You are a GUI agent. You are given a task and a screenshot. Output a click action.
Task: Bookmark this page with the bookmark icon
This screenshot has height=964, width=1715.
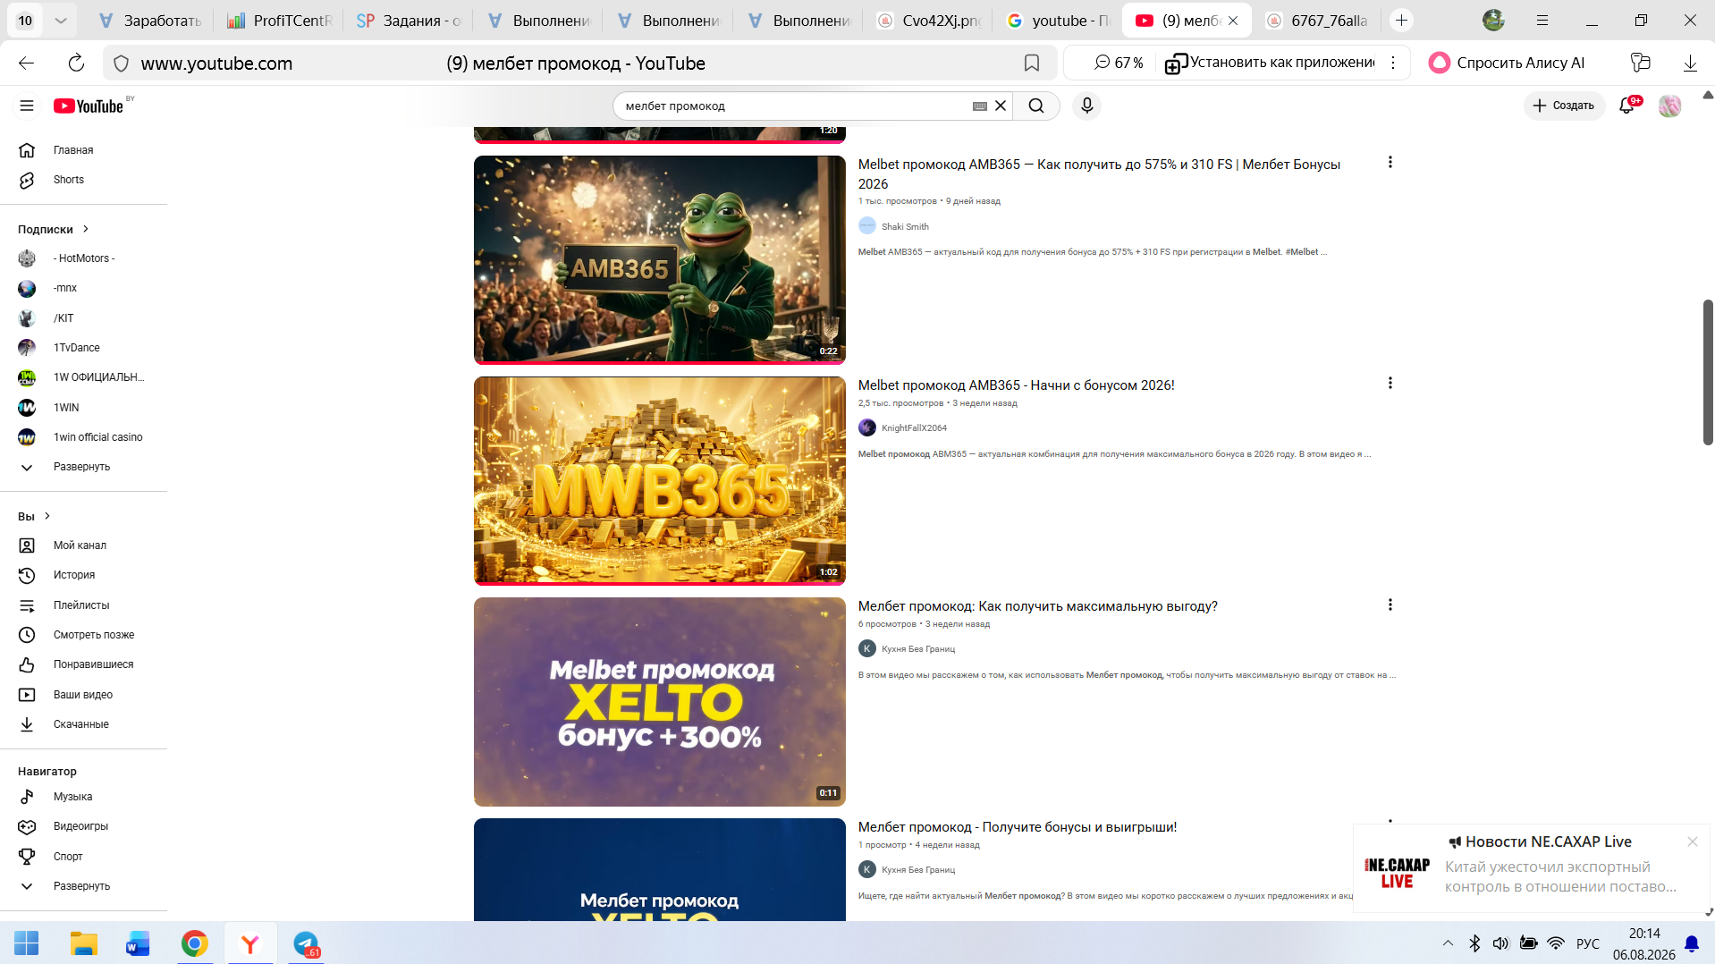pos(1032,63)
